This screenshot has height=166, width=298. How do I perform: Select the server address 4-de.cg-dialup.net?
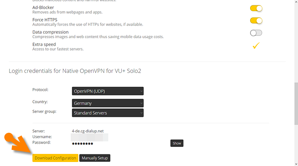(x=88, y=131)
